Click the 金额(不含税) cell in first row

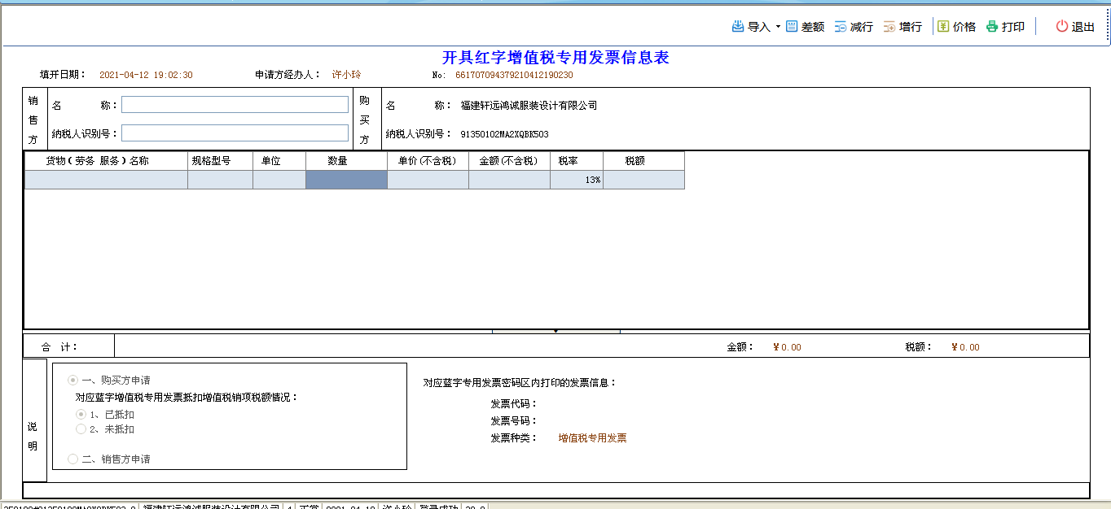pos(509,180)
